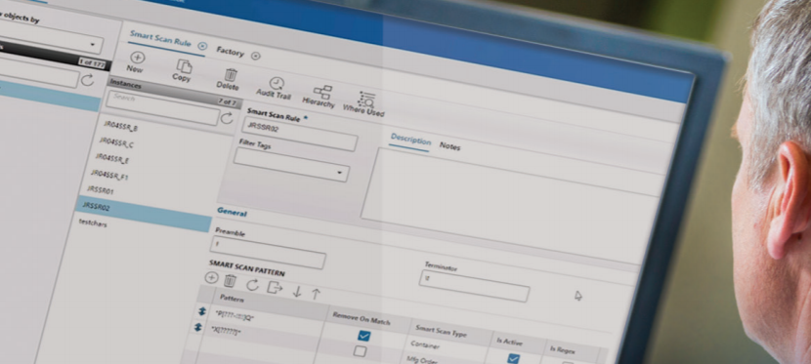Click the Where Used icon
This screenshot has height=364, width=811.
tap(366, 101)
